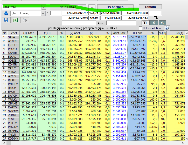This screenshot has width=188, height=145.
Task: Select the A1YEN stock row
Action: (94, 41)
